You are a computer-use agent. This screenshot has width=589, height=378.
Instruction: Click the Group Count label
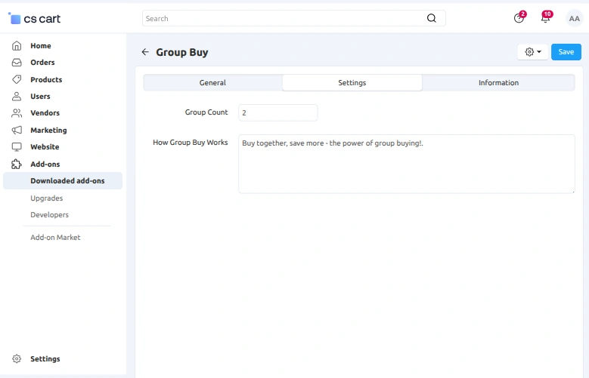point(206,112)
